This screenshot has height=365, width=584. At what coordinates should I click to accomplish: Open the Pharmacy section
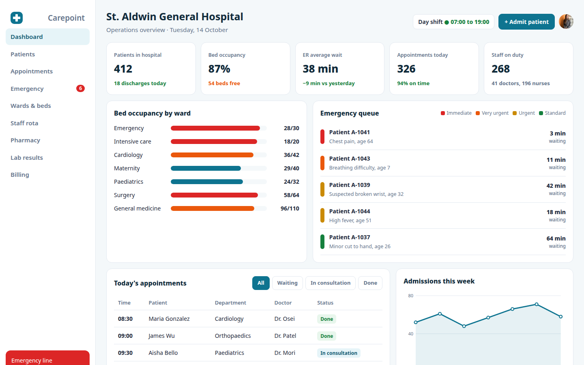pyautogui.click(x=47, y=140)
